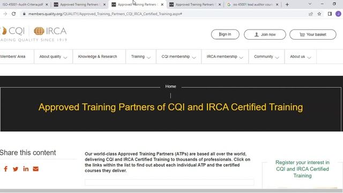The width and height of the screenshot is (343, 193).
Task: Expand the IRCA membership dropdown
Action: click(225, 57)
